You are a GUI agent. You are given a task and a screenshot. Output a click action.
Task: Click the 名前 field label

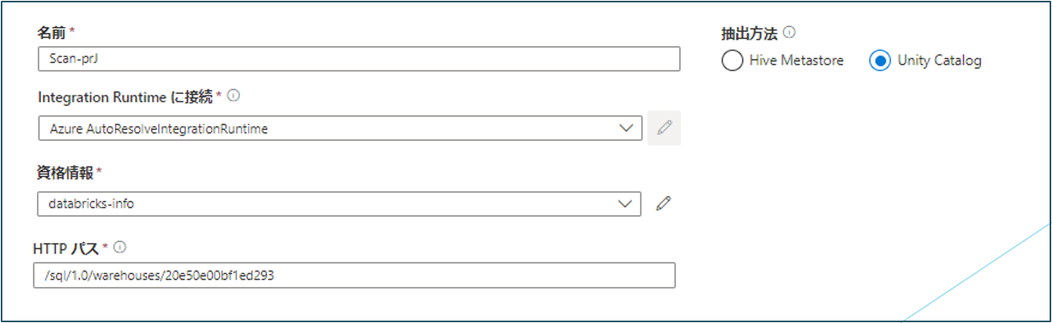(x=53, y=32)
